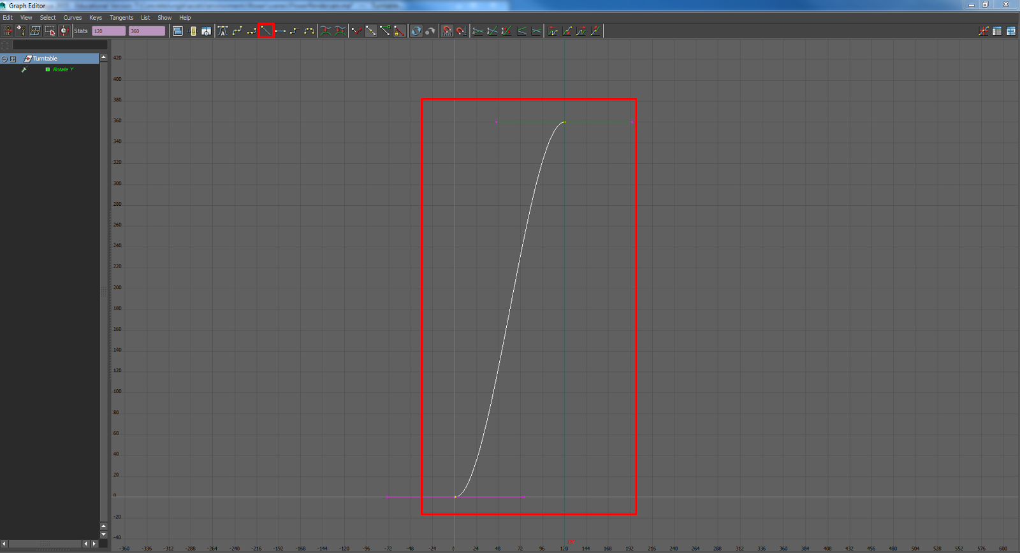Click the Frame Playback Range icon
This screenshot has width=1020, height=553.
coord(192,31)
